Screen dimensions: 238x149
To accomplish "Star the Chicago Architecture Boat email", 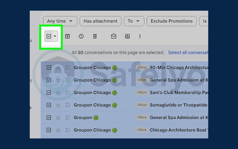I will [x=58, y=130].
